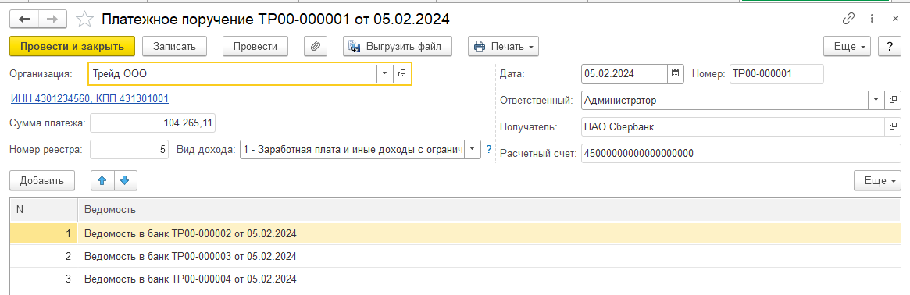Viewport: 910px width, 295px height.
Task: Open help with the question mark button
Action: coord(889,46)
